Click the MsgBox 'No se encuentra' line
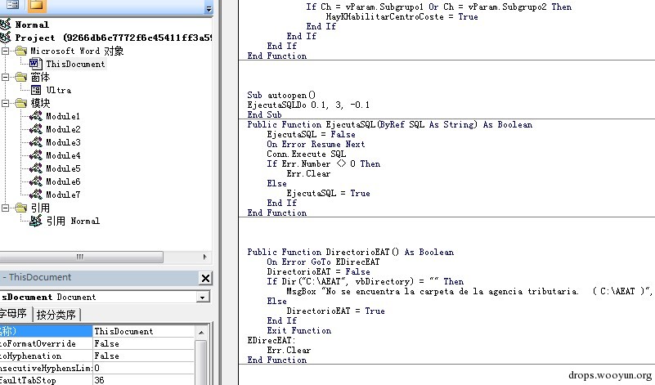This screenshot has width=655, height=385. pos(469,292)
